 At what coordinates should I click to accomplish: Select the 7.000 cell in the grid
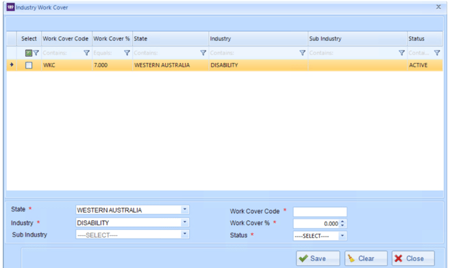point(112,65)
